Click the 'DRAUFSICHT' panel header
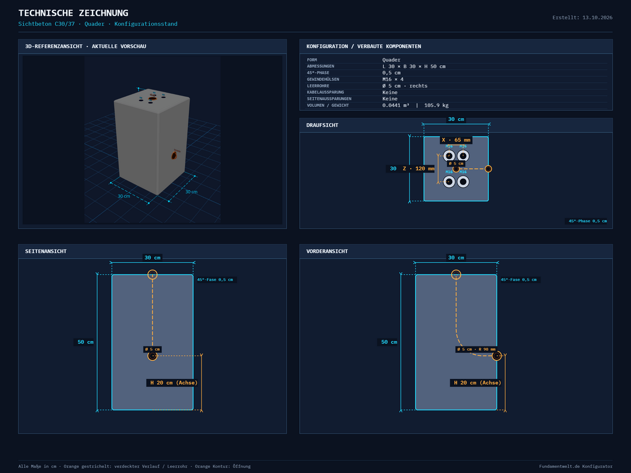631x473 pixels. pyautogui.click(x=456, y=125)
